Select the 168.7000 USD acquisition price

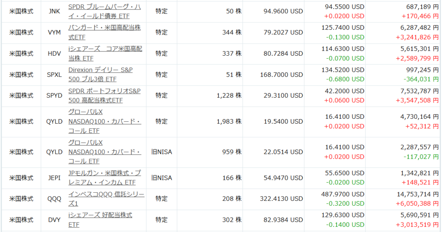click(x=281, y=75)
